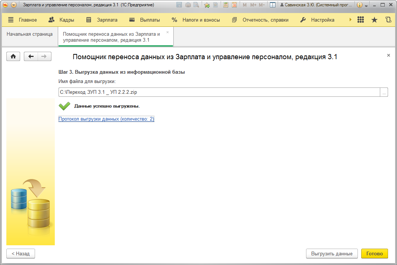This screenshot has height=265, width=397.
Task: Open the functions grid menu icon
Action: [360, 20]
